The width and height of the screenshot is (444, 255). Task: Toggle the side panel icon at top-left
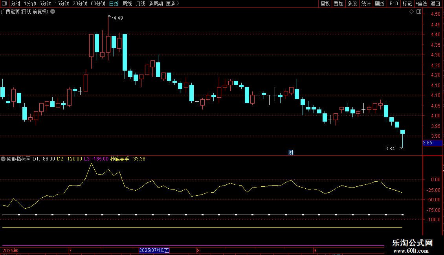click(4, 4)
